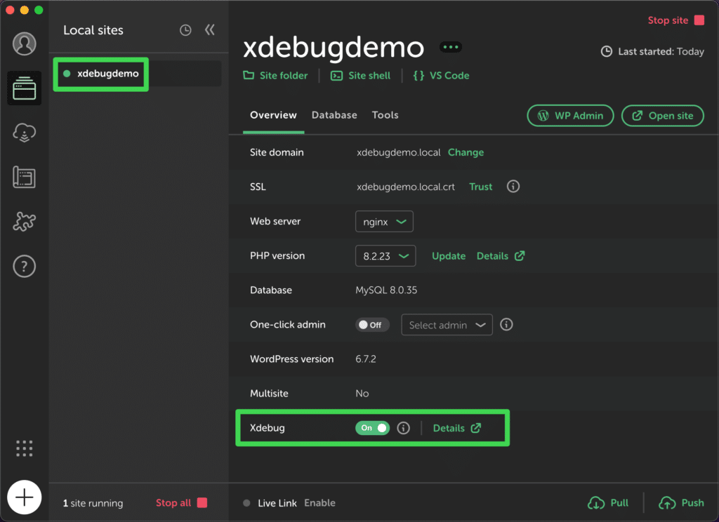Click the xdebugdemo.local domain text
This screenshot has height=522, width=719.
(x=399, y=153)
